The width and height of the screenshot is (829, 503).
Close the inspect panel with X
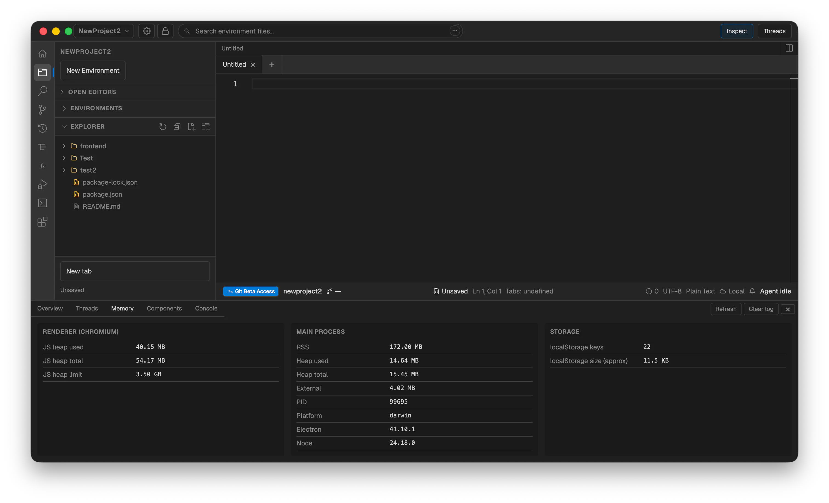pyautogui.click(x=788, y=309)
